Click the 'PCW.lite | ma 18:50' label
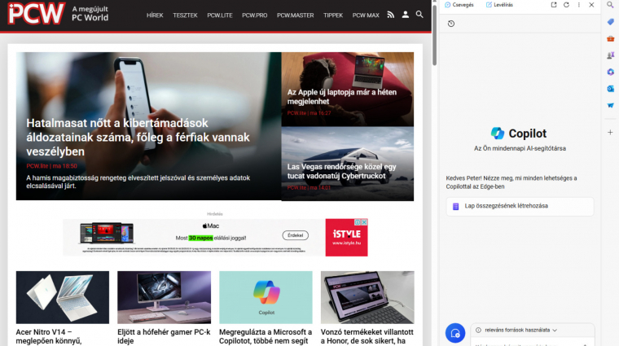 pyautogui.click(x=51, y=166)
